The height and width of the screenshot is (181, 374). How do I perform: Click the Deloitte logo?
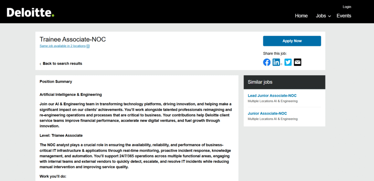point(30,12)
